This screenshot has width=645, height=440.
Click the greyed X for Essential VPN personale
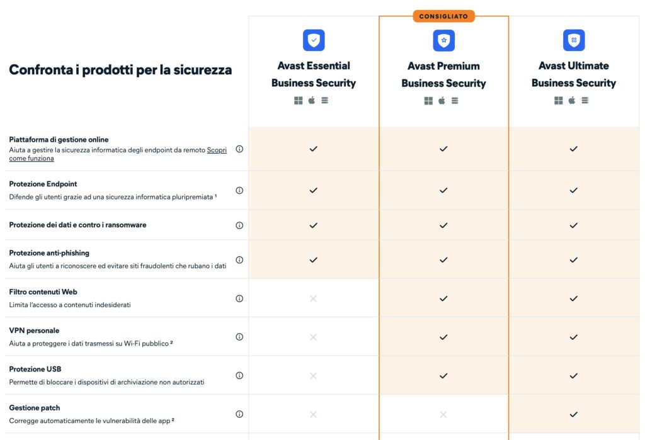point(313,337)
